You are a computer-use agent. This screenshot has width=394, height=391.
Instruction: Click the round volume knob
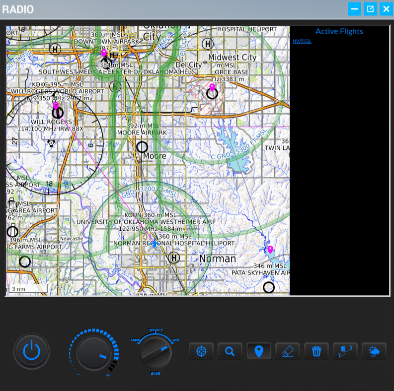tap(93, 353)
